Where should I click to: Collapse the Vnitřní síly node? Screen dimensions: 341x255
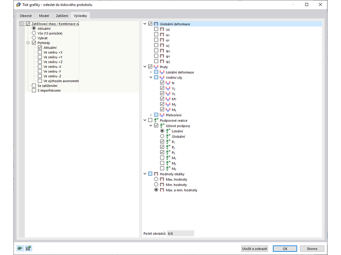tap(151, 77)
